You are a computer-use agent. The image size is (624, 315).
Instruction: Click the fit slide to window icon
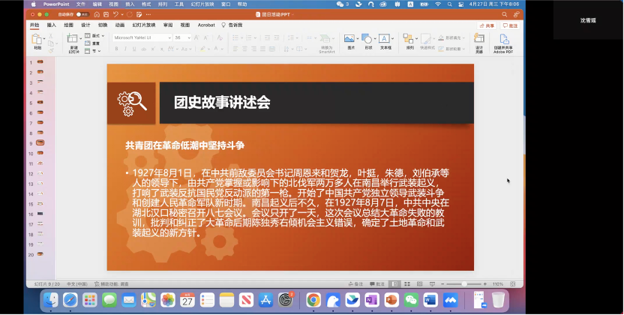513,284
